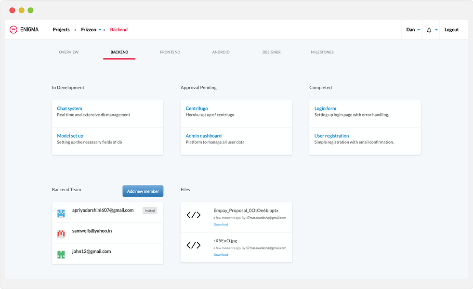Viewport: 473px width, 289px height.
Task: Open the Dan user menu dropdown
Action: [x=413, y=29]
